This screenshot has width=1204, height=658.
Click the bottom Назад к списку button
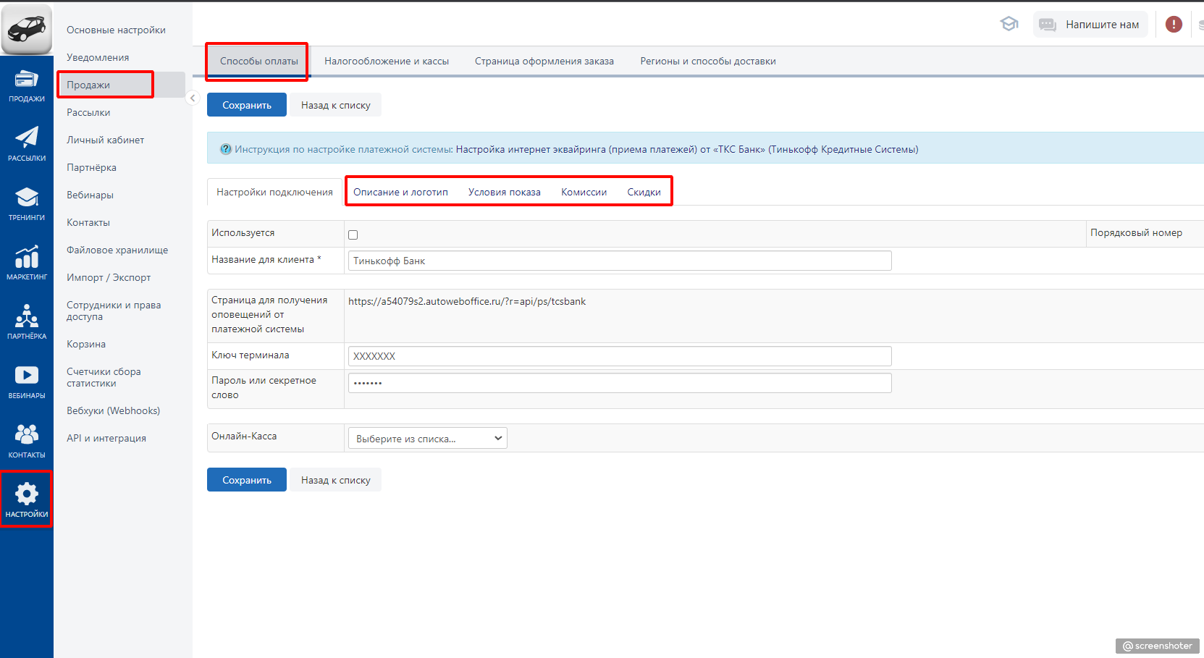pyautogui.click(x=335, y=481)
